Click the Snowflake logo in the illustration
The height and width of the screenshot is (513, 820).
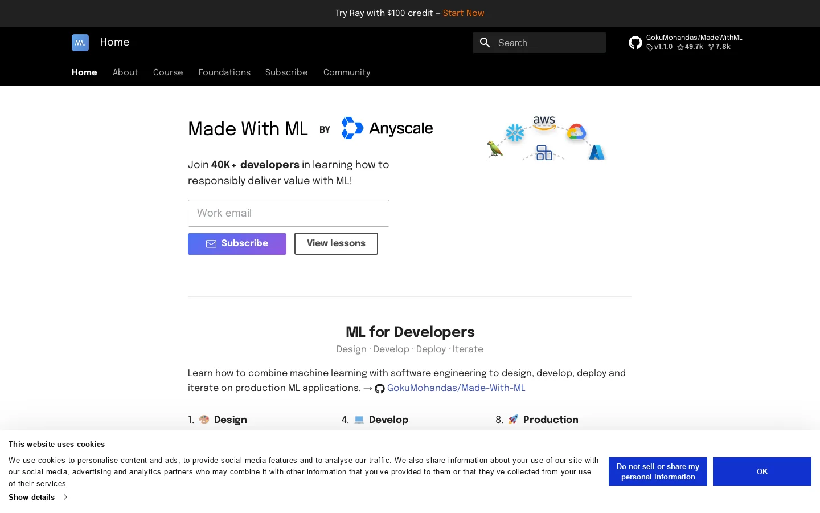tap(515, 133)
